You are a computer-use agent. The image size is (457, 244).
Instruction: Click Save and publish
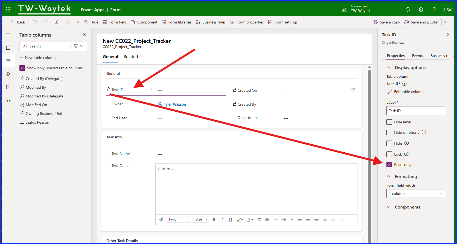tap(422, 22)
